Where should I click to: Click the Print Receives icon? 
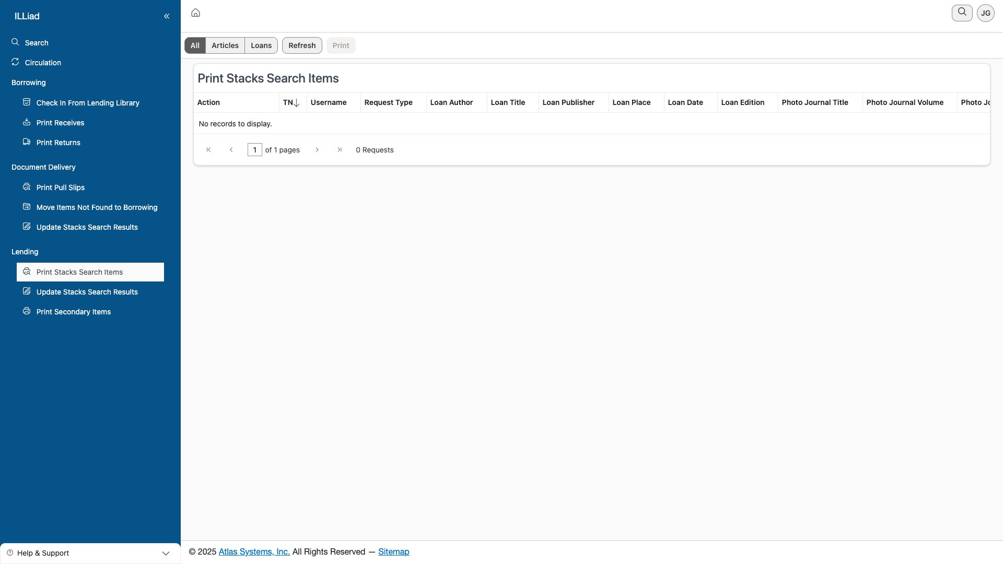tap(27, 122)
